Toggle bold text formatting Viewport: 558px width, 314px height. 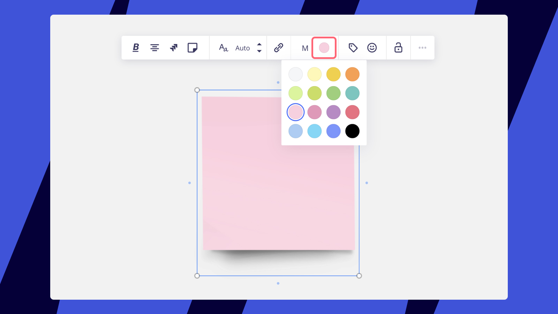pos(136,48)
